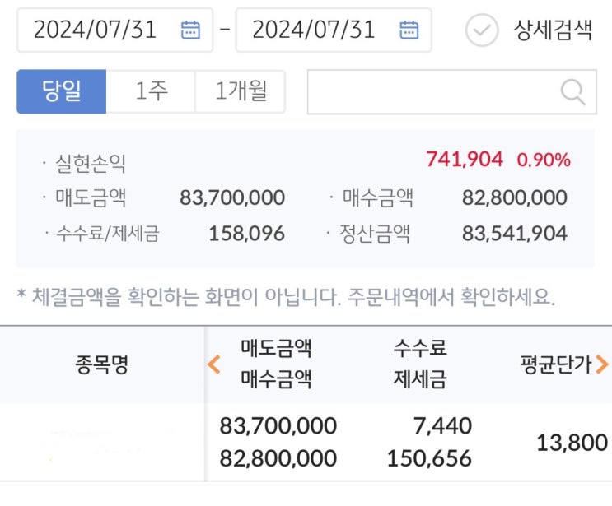Viewport: 612px width, 506px height.
Task: Click the 실현손익 amount 741,904
Action: (464, 160)
